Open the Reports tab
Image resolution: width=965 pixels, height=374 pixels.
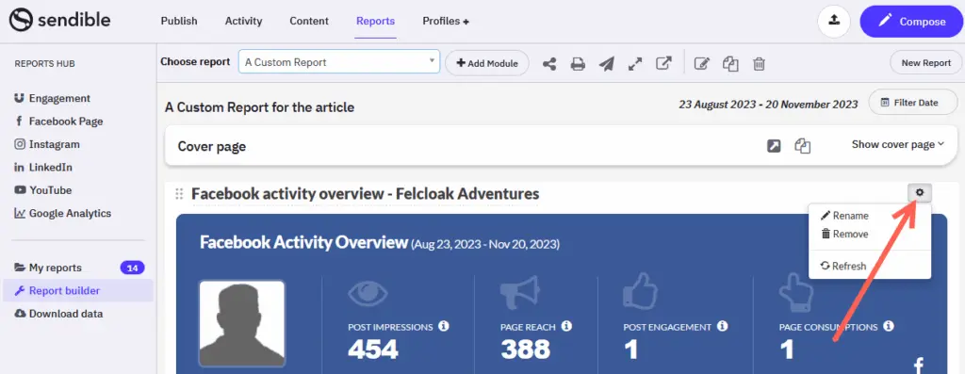(x=375, y=21)
